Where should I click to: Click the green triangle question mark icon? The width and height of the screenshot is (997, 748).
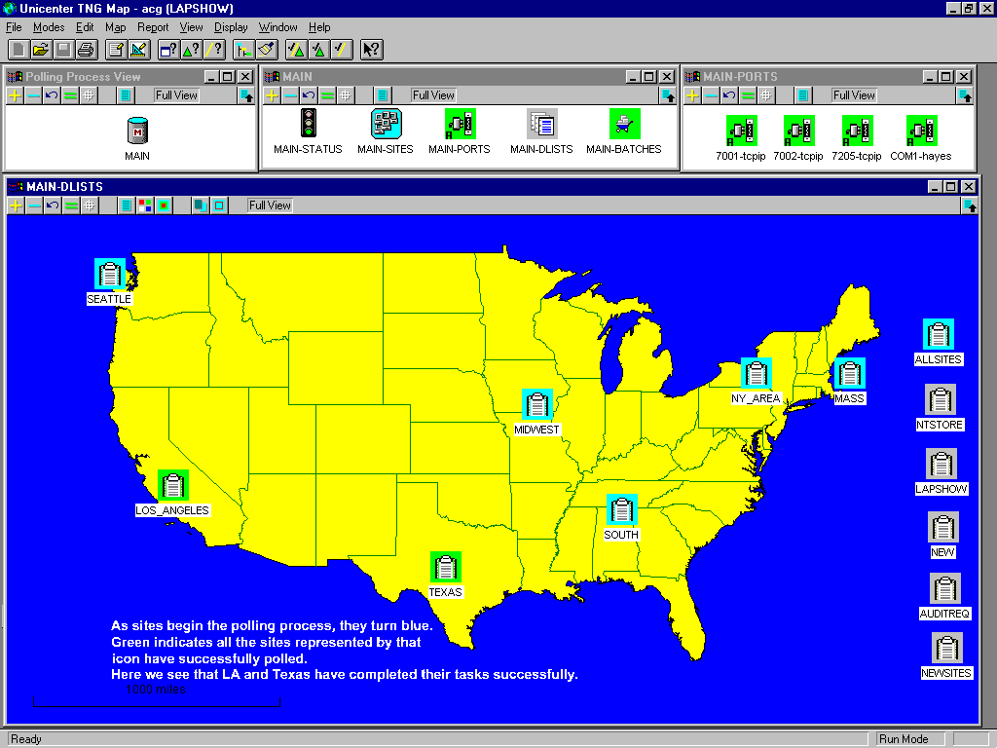pyautogui.click(x=192, y=49)
